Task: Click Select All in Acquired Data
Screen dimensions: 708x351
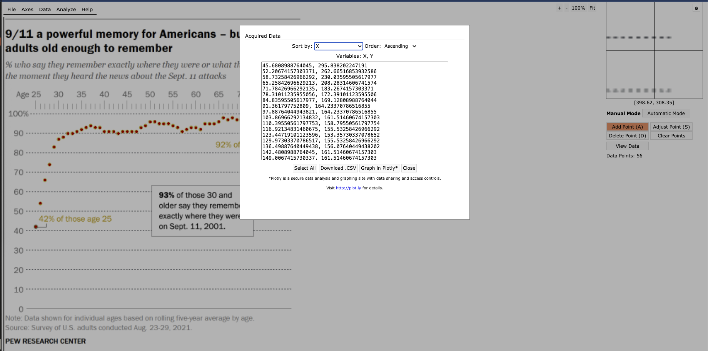Action: click(304, 168)
